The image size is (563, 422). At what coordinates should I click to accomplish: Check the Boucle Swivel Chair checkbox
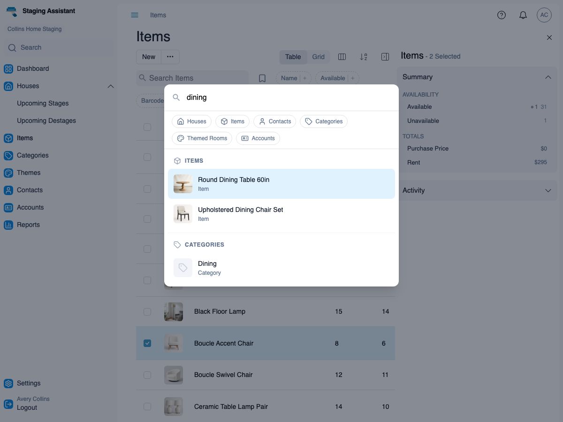click(x=147, y=375)
